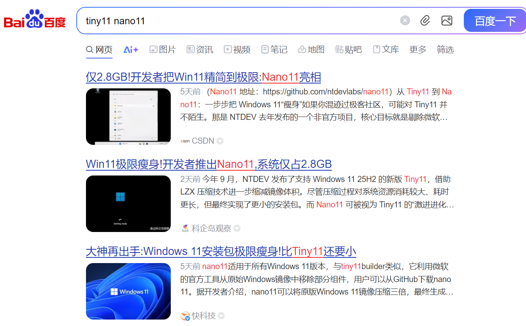Click the paperclip file upload icon
The height and width of the screenshot is (326, 526).
[x=425, y=21]
